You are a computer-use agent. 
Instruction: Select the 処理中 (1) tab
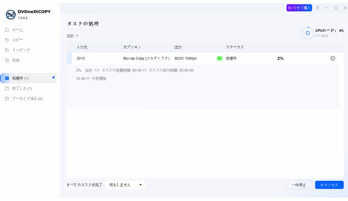click(x=29, y=78)
